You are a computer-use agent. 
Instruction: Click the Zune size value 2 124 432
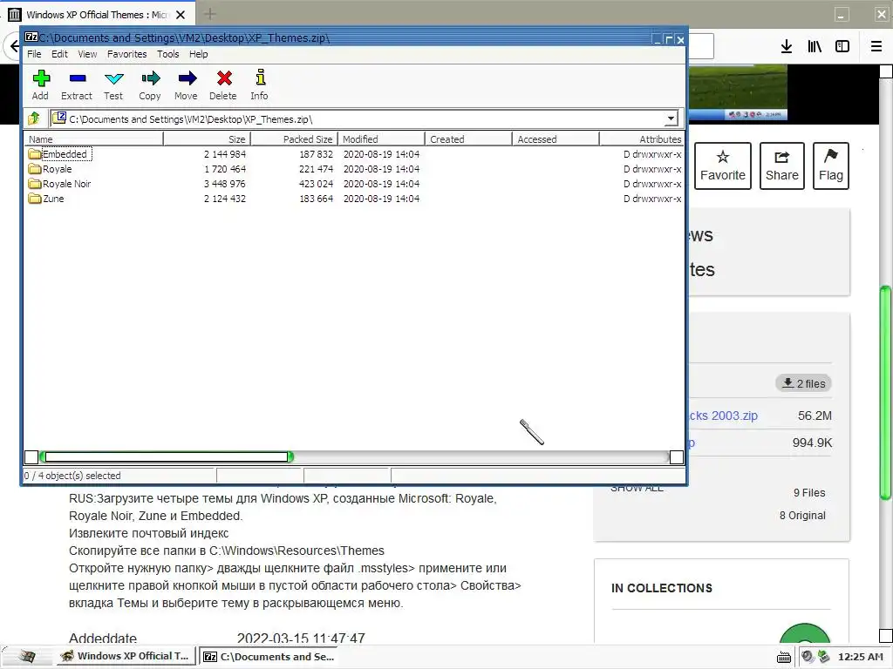tap(225, 199)
